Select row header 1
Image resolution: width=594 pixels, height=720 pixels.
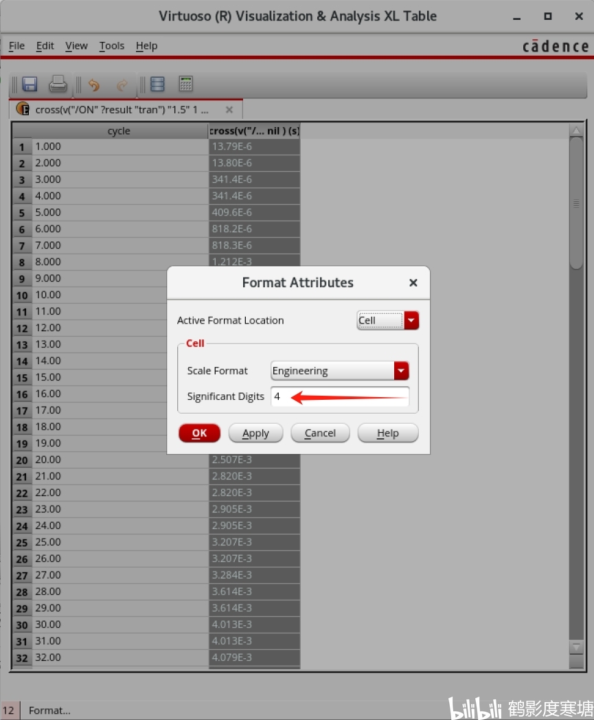21,147
